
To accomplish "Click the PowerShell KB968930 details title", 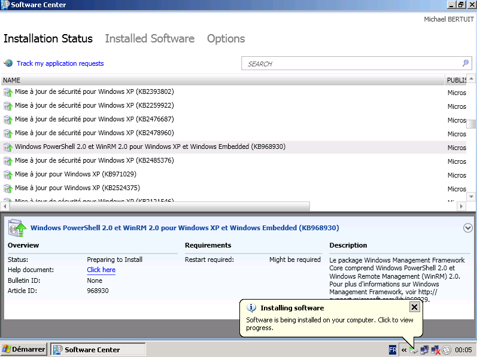I will [x=185, y=228].
